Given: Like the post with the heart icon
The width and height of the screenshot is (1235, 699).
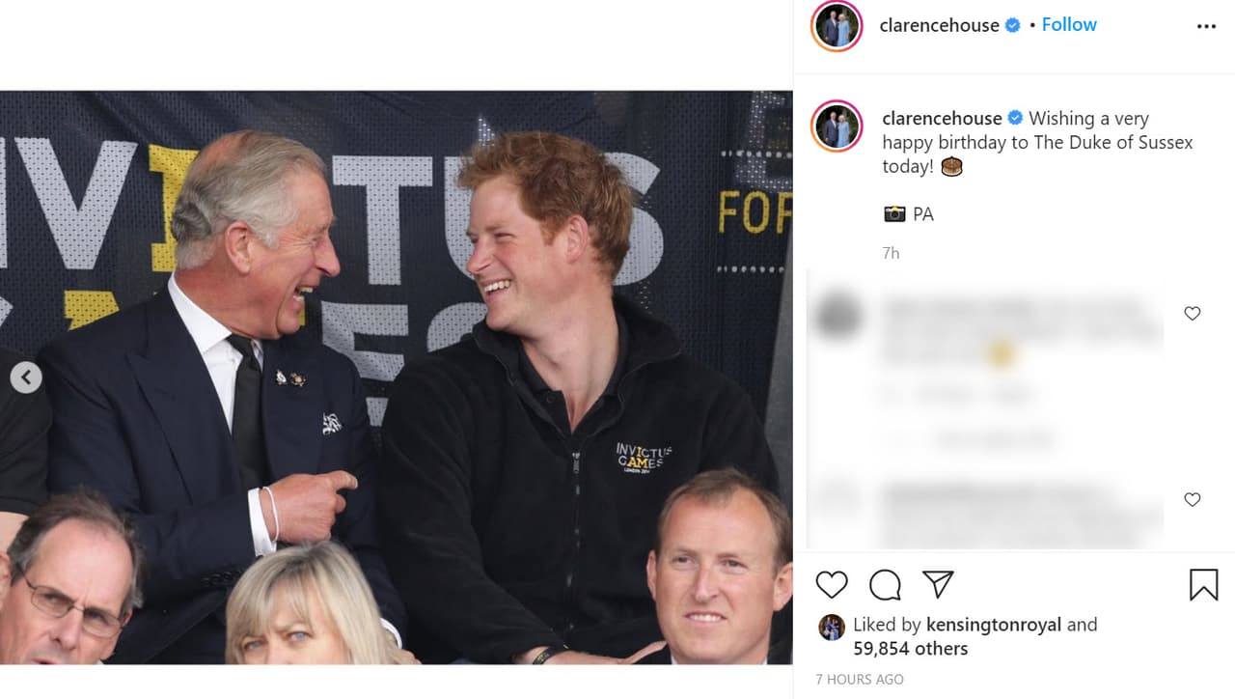Looking at the screenshot, I should (x=831, y=584).
